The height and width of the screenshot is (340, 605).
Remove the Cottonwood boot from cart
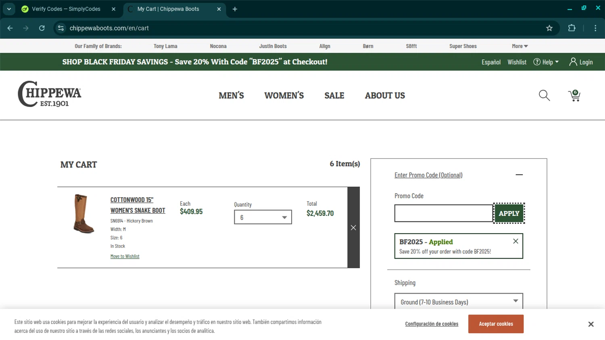click(353, 227)
